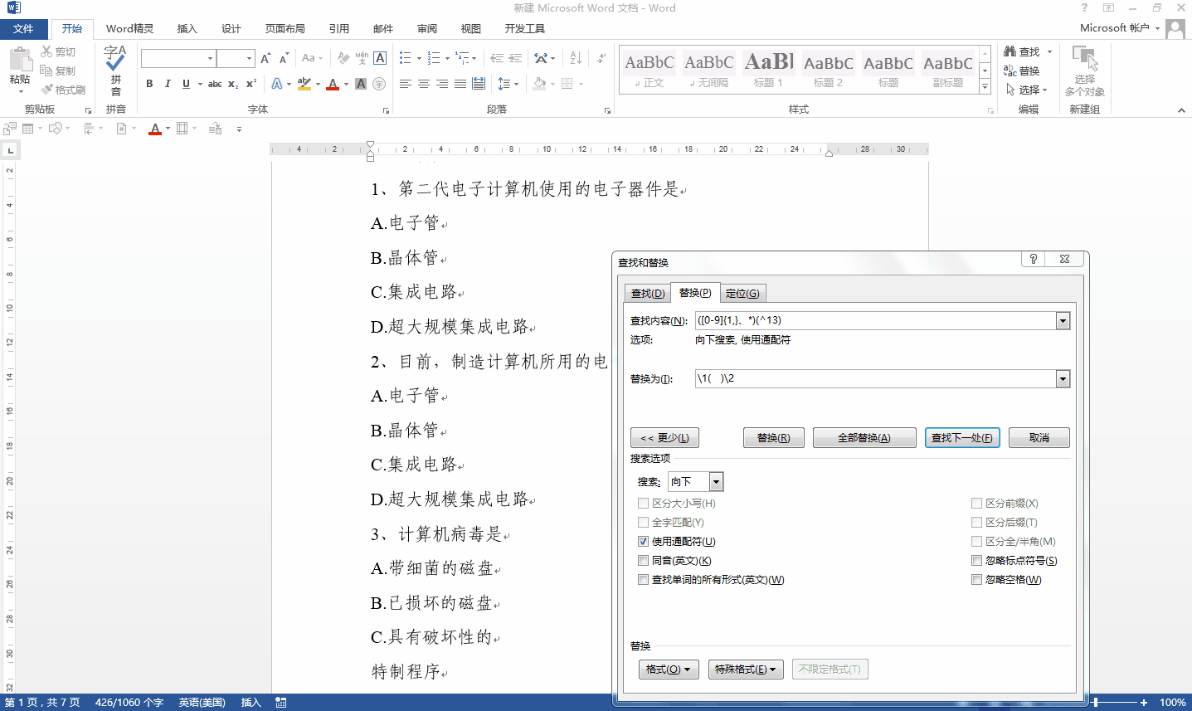Check the 同音(英文) checkbox
Viewport: 1192px width, 711px height.
click(x=643, y=561)
